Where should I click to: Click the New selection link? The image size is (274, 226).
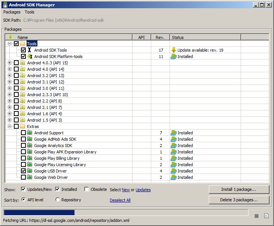pos(126,190)
